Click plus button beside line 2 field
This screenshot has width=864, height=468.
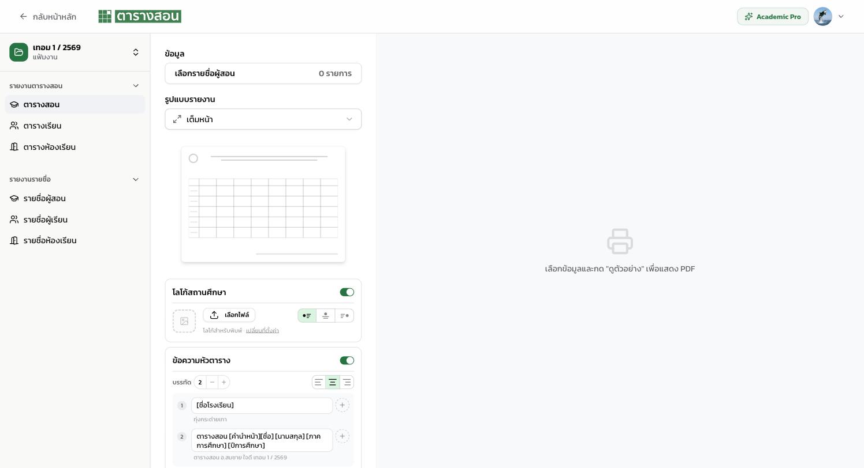pyautogui.click(x=342, y=436)
